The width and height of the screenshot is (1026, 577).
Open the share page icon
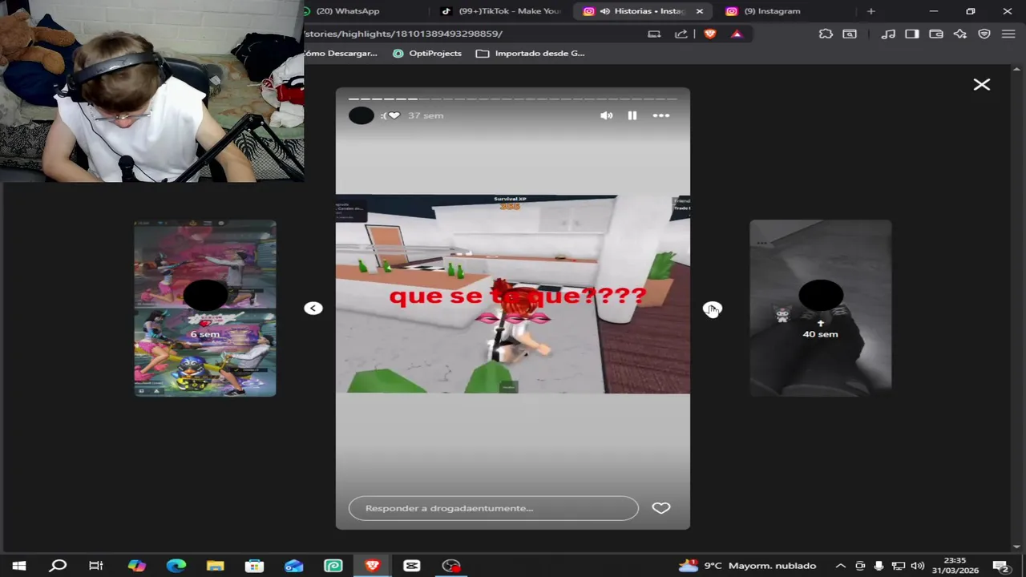[681, 34]
